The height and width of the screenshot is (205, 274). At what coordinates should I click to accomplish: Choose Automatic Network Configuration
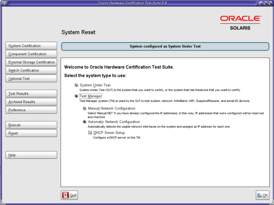[x=85, y=122]
